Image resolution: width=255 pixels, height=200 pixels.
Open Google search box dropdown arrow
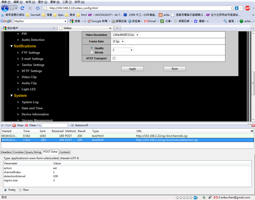pos(66,21)
